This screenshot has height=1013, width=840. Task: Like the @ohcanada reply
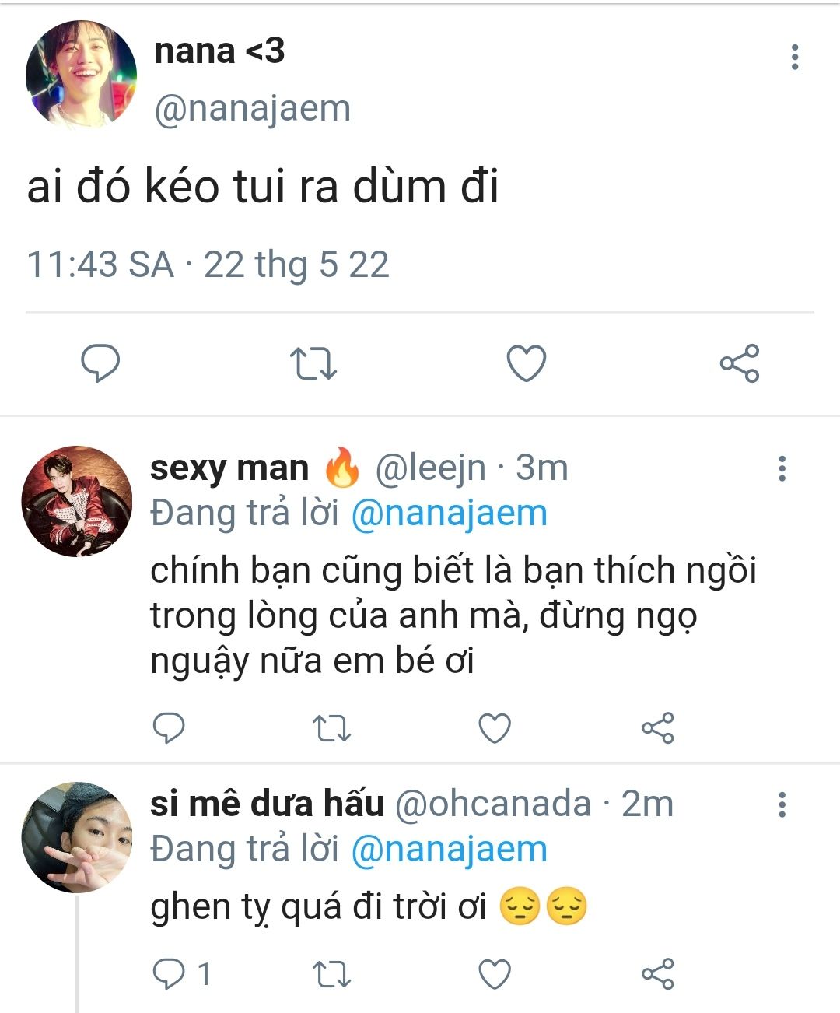495,974
